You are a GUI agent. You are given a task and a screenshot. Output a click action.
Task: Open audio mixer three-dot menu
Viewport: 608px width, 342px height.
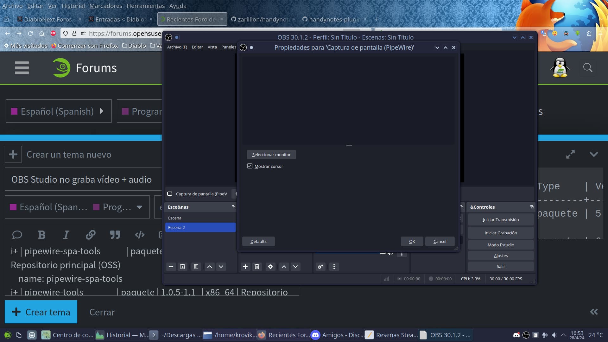[x=334, y=267]
